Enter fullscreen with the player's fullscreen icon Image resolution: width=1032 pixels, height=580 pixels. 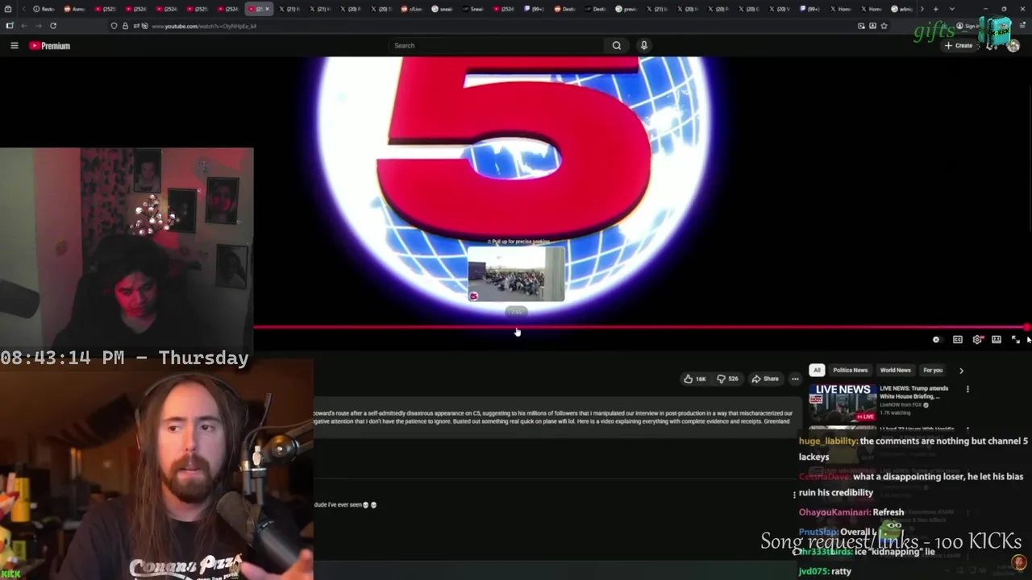[1015, 340]
